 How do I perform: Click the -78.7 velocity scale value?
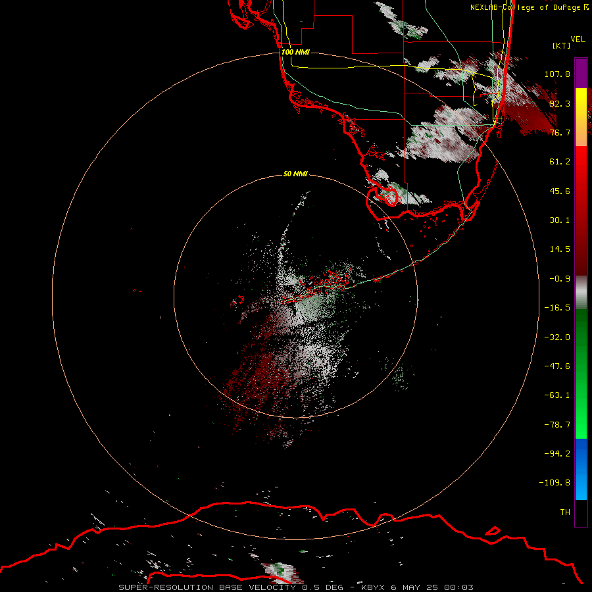(x=557, y=425)
